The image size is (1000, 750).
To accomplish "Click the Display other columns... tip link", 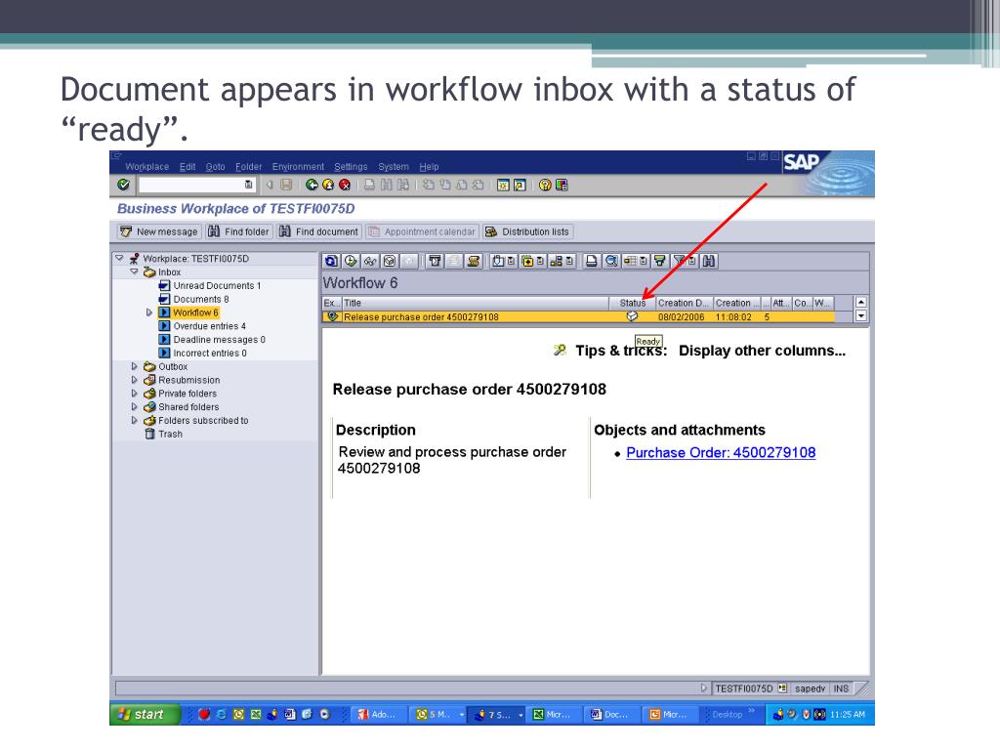I will [762, 351].
